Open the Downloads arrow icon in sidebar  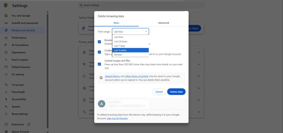click(6, 92)
